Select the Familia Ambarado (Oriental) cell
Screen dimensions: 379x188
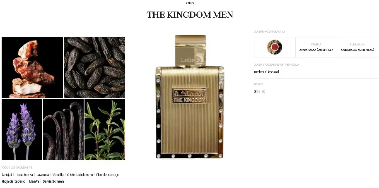coord(316,47)
